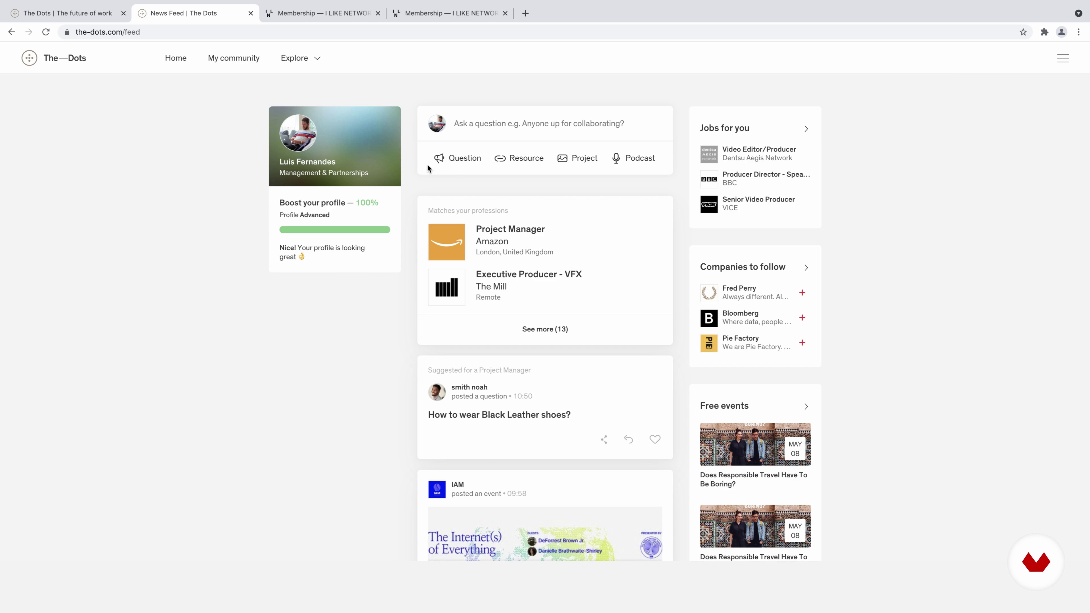
Task: Open the BBC job logo
Action: pos(709,179)
